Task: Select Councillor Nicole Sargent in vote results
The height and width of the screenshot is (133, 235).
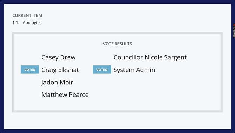Action: coord(150,57)
